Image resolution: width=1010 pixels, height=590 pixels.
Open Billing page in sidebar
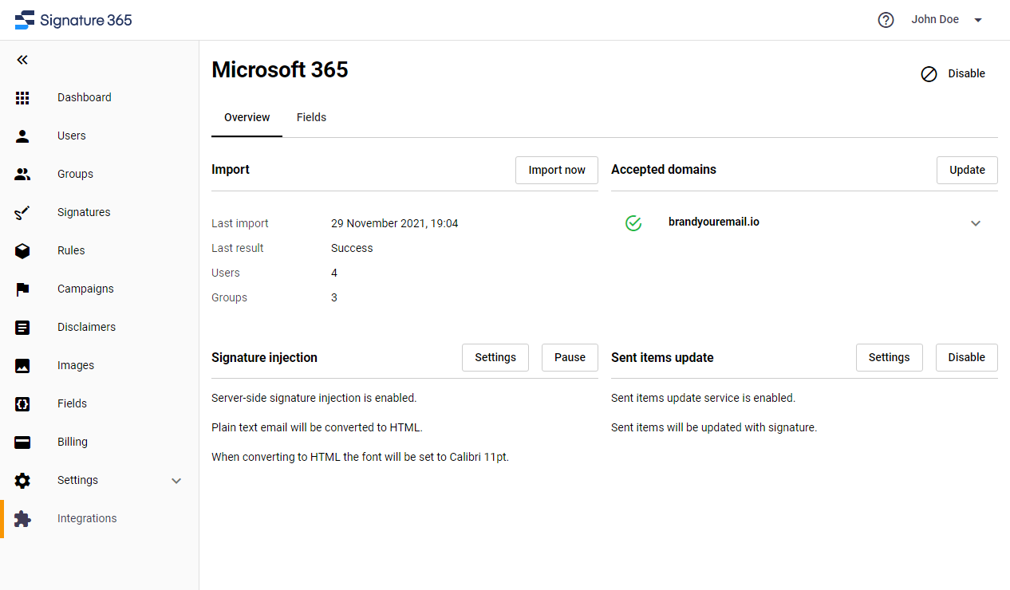point(73,442)
